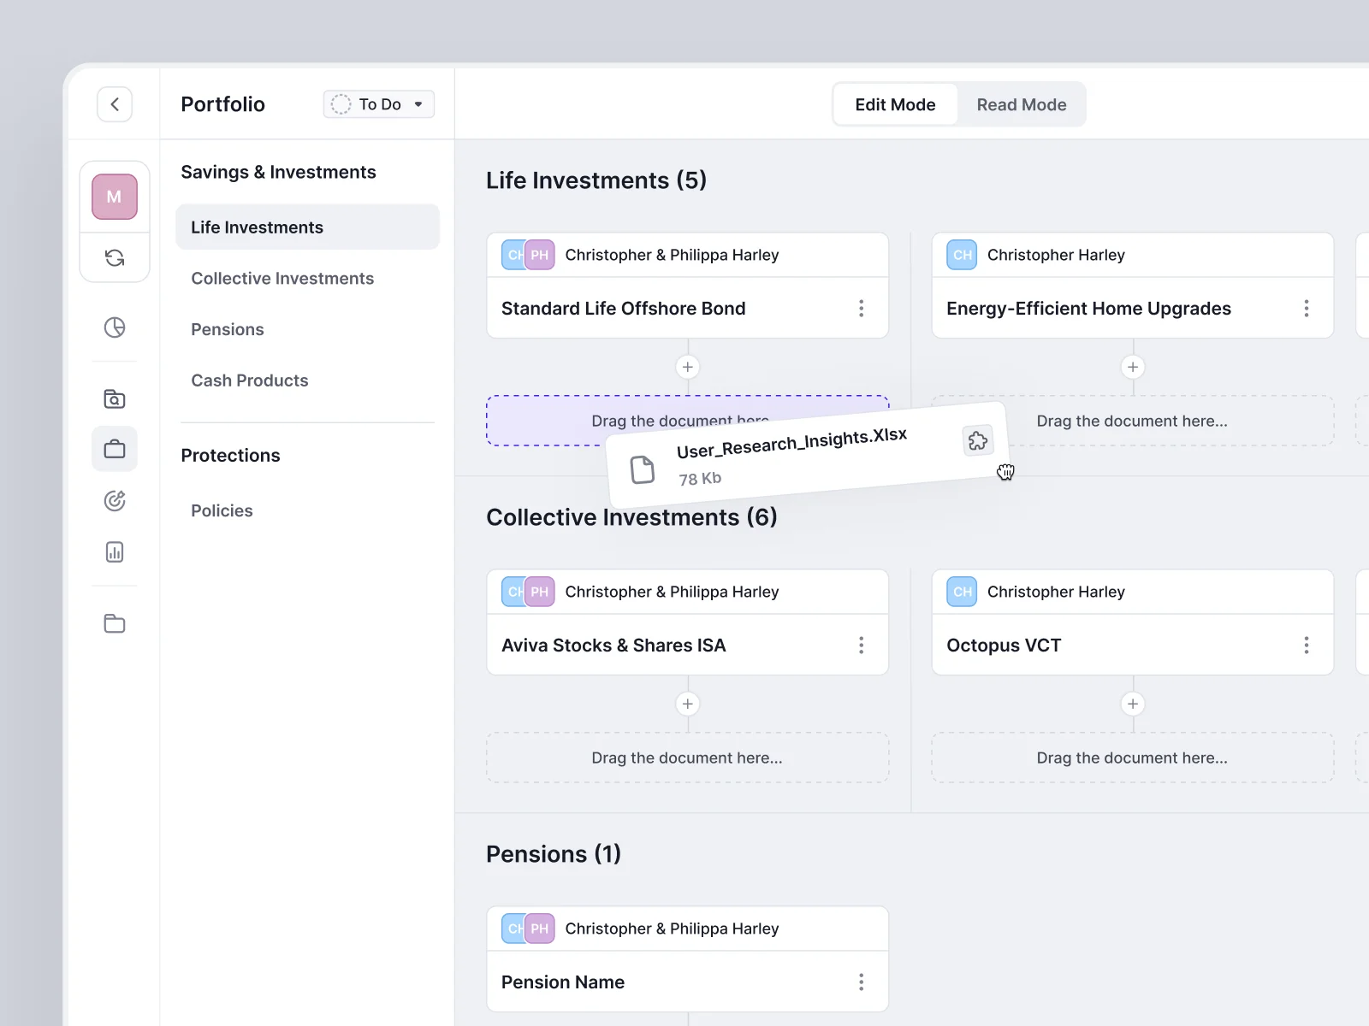Viewport: 1369px width, 1026px height.
Task: Click Savings & Investments section heading
Action: 278,172
